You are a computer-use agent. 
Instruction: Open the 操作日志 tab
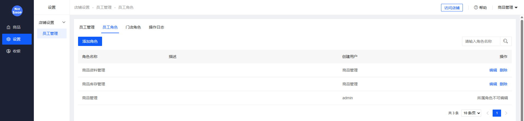[156, 27]
